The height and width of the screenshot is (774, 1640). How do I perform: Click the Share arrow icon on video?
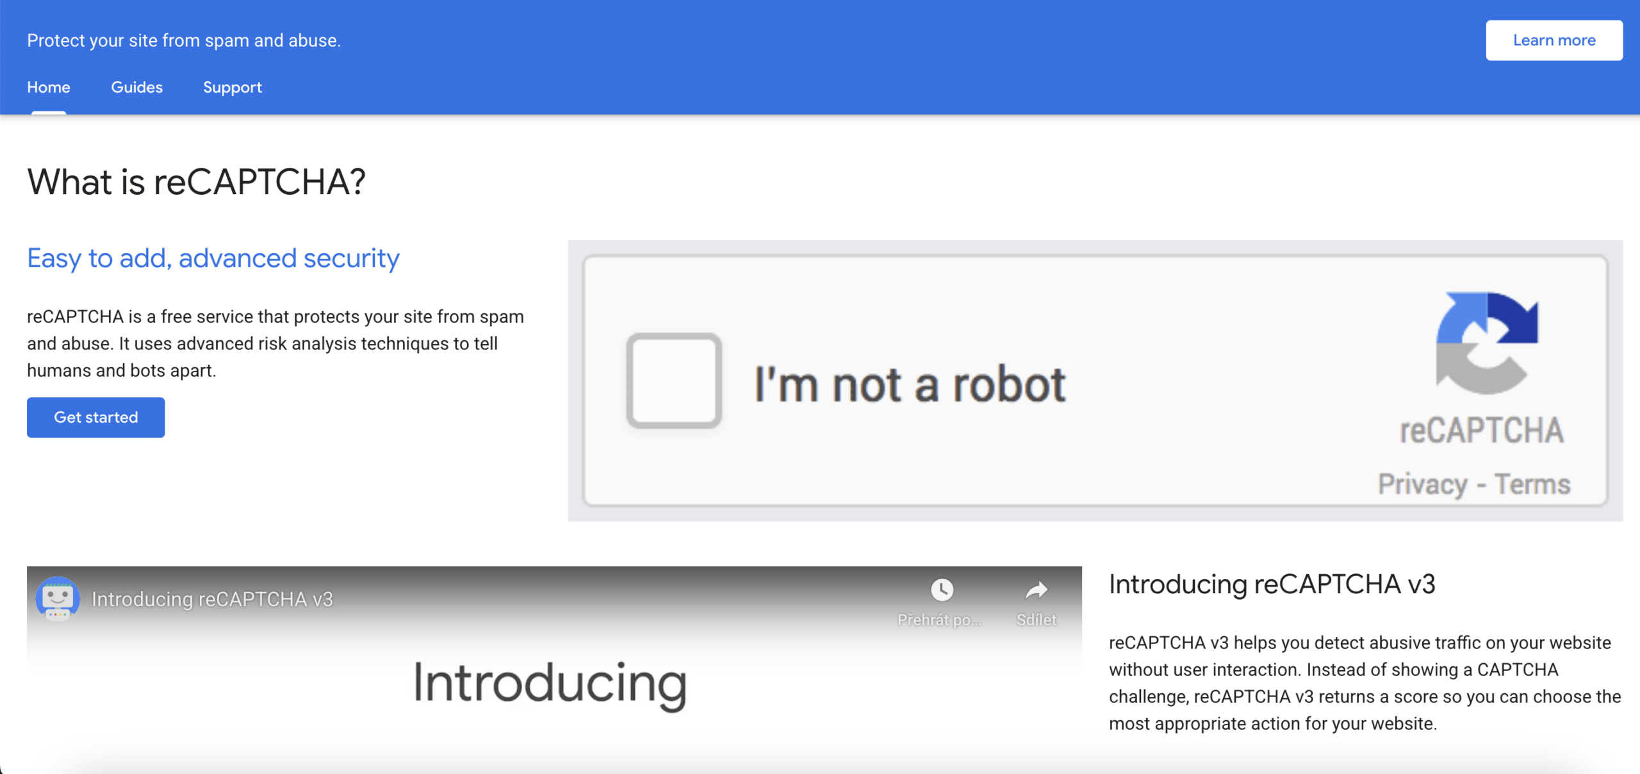point(1036,589)
